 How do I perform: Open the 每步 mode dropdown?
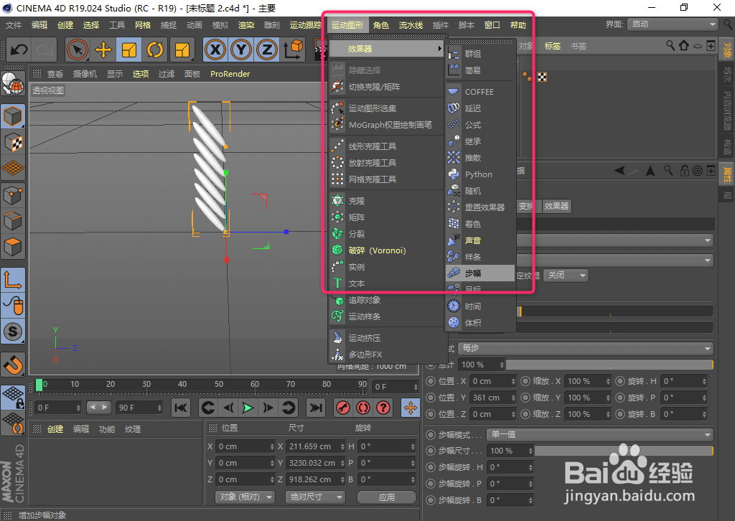586,348
